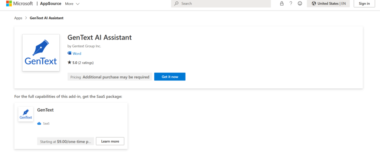
Task: Go to AppSource home link
Action: pos(52,4)
